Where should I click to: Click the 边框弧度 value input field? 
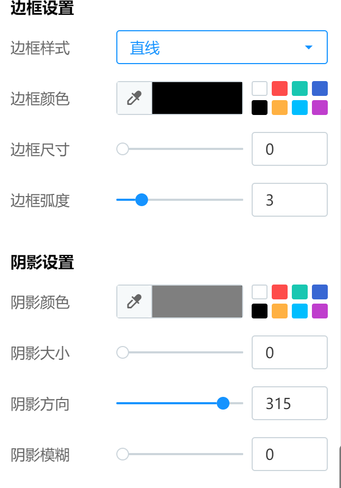pyautogui.click(x=289, y=200)
